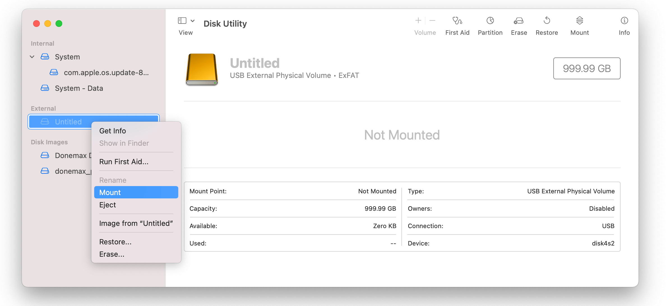Choose Eject from the context menu
The image size is (666, 306).
(x=107, y=205)
